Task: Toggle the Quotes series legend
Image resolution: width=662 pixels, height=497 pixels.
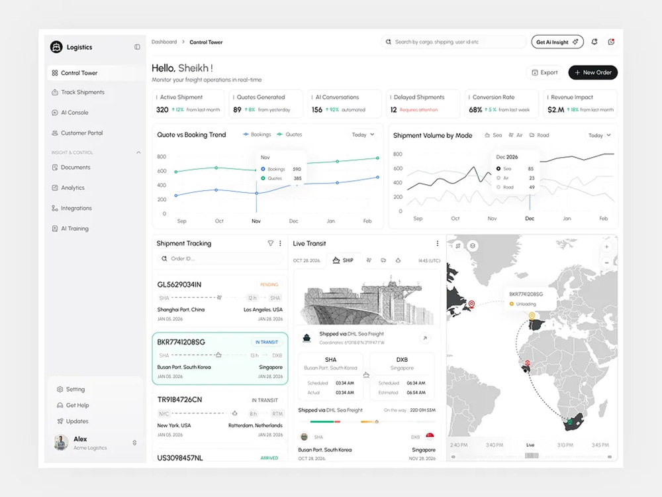Action: pos(290,135)
